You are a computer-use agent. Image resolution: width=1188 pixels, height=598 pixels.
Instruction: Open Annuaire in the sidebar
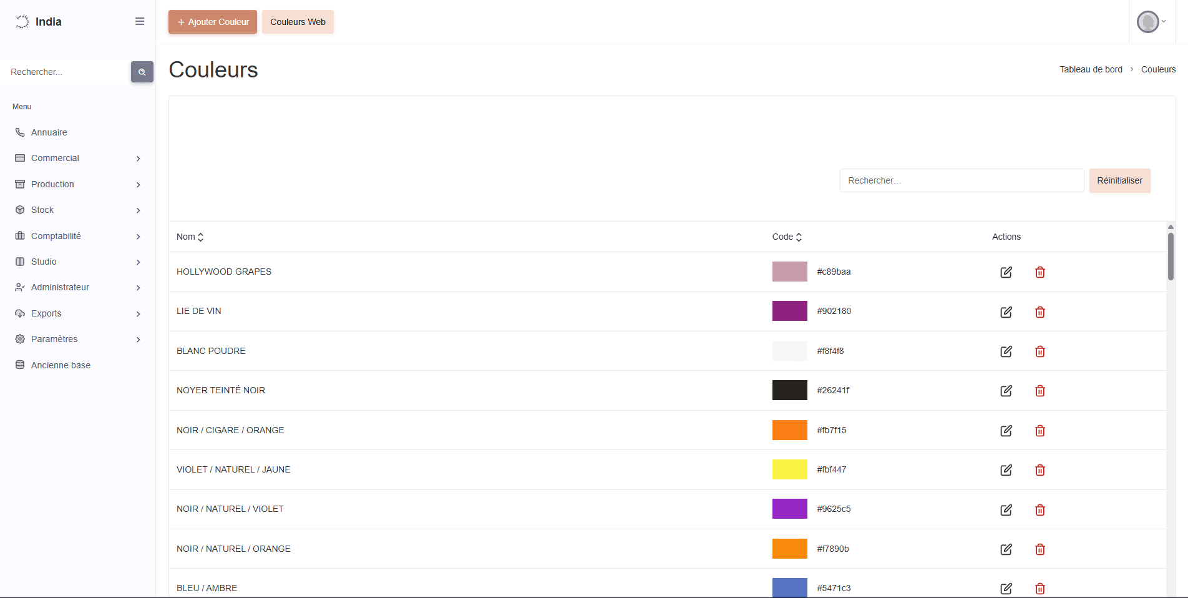coord(49,132)
